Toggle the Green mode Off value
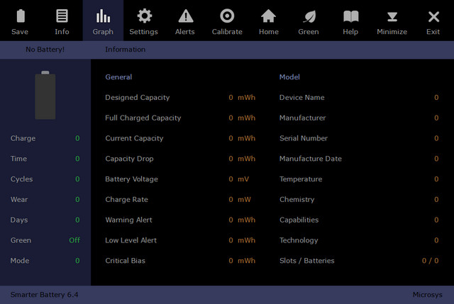Image resolution: width=454 pixels, height=304 pixels. point(74,240)
